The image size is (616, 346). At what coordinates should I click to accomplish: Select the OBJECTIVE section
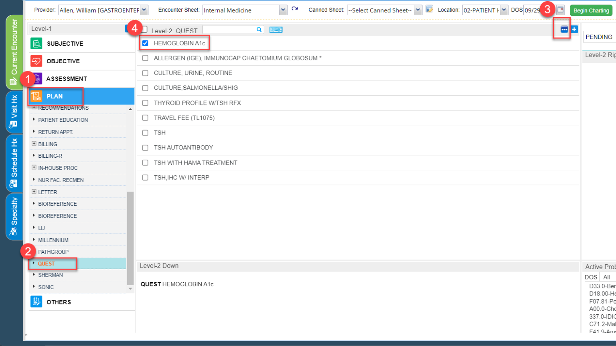click(x=63, y=61)
